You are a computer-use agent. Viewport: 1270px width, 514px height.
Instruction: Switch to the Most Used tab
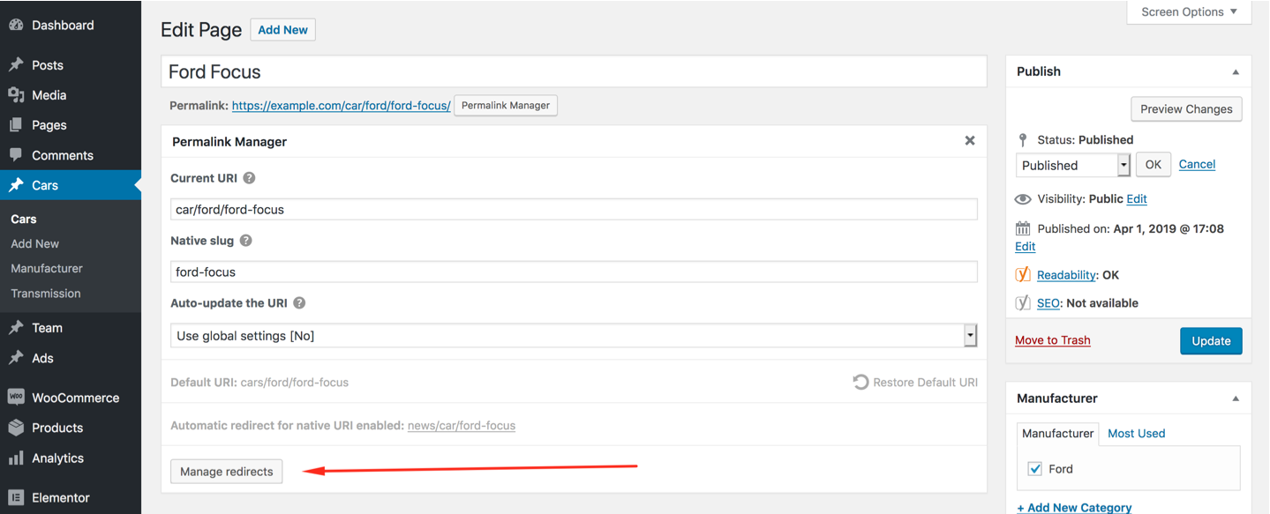[x=1137, y=434]
